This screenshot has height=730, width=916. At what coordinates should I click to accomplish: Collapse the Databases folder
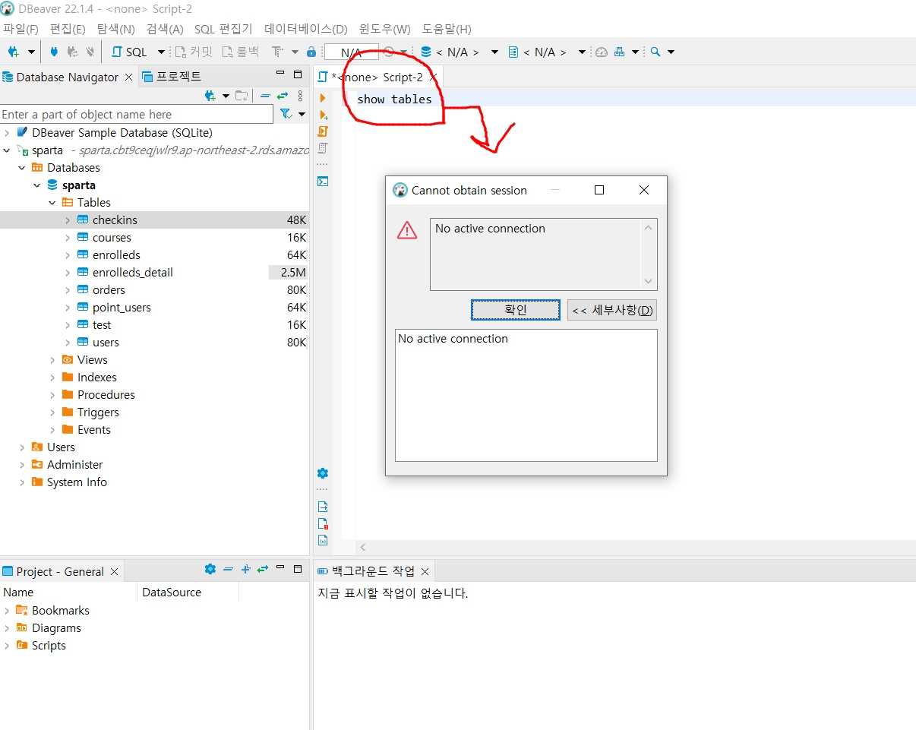click(x=22, y=168)
